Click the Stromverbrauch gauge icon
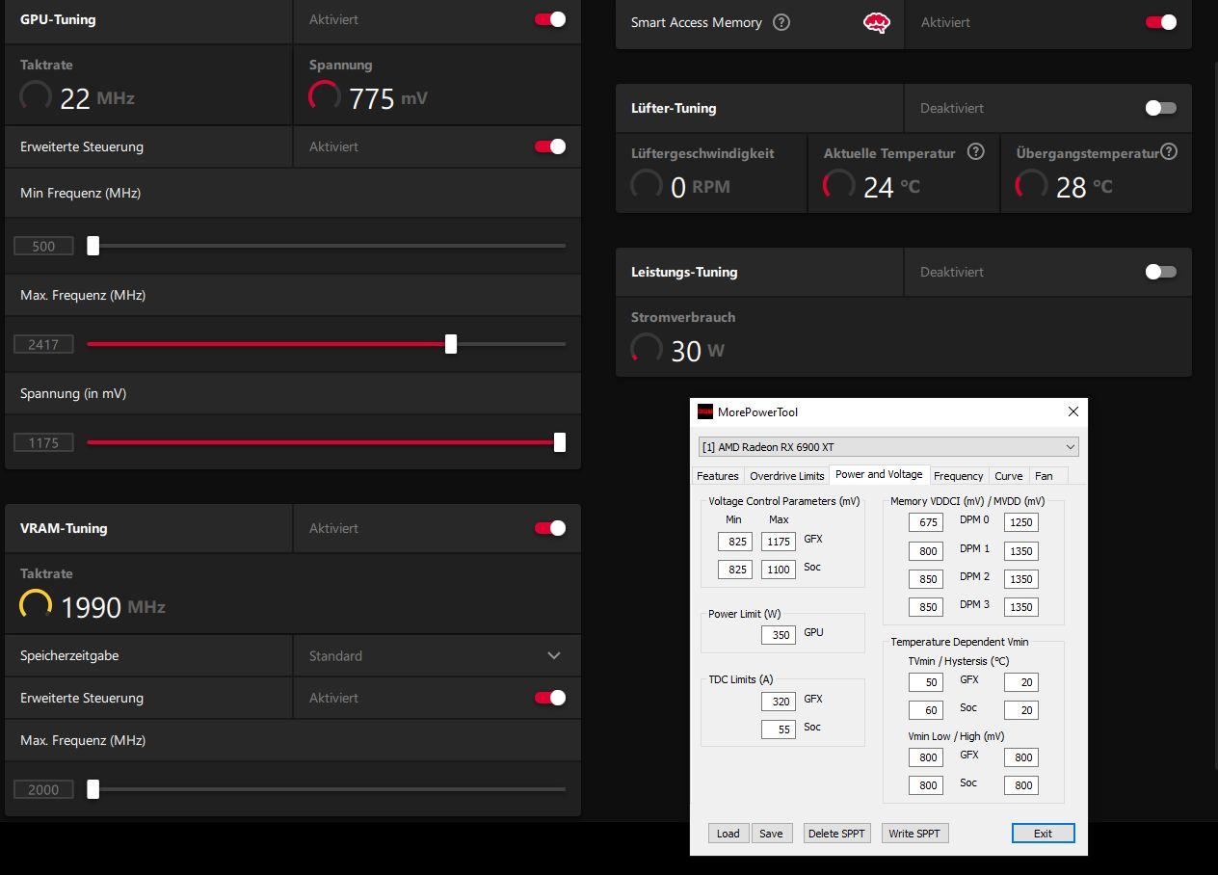The width and height of the screenshot is (1218, 875). point(647,349)
